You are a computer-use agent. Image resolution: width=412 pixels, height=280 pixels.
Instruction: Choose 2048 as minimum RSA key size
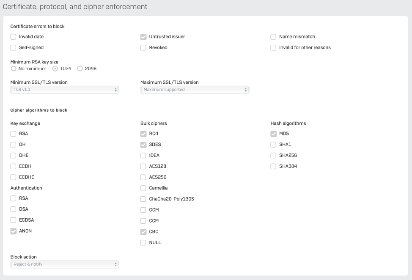tap(80, 69)
